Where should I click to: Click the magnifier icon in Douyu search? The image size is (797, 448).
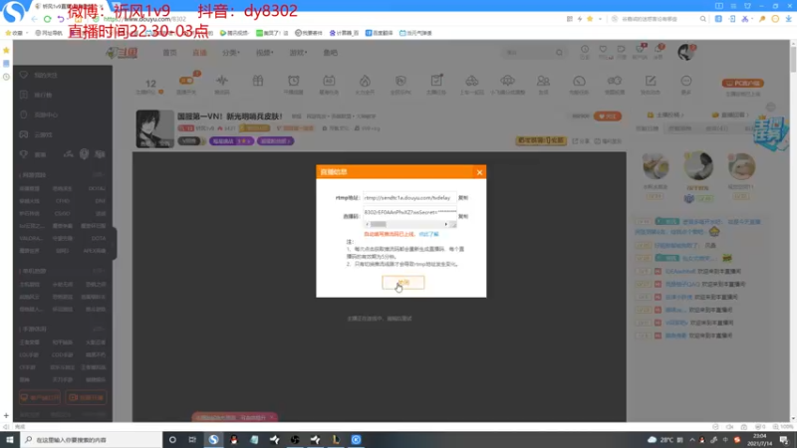(x=559, y=53)
